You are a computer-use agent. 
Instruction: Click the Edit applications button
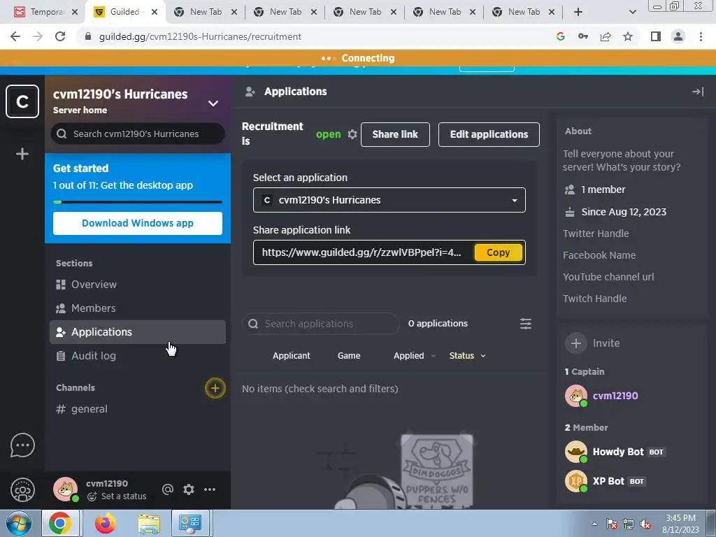pos(489,134)
